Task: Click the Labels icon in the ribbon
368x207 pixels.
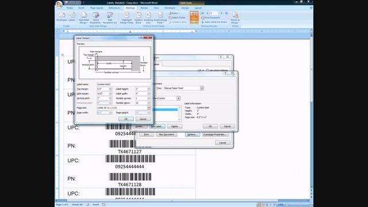Action: [x=72, y=17]
